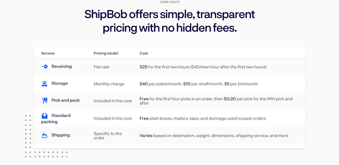339x165 pixels.
Task: Select the Receiving service label
Action: 62,66
